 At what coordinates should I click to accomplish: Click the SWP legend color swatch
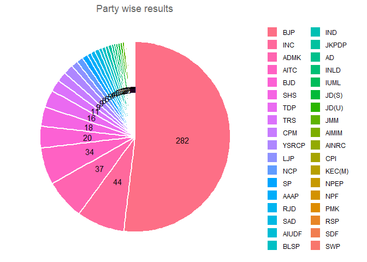(315, 246)
